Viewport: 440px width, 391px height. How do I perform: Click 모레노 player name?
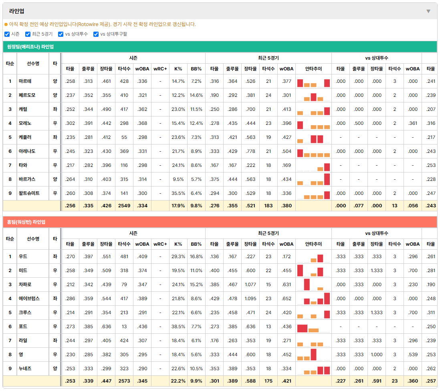tap(25, 123)
